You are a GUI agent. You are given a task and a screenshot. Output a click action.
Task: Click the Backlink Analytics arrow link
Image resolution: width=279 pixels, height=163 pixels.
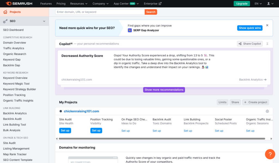253,80
